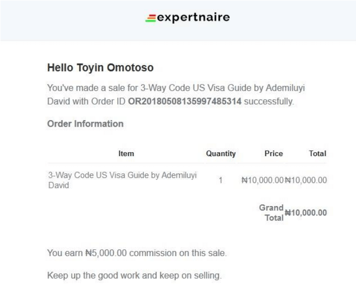Image resolution: width=356 pixels, height=292 pixels.
Task: Click the Total column header
Action: click(x=317, y=154)
